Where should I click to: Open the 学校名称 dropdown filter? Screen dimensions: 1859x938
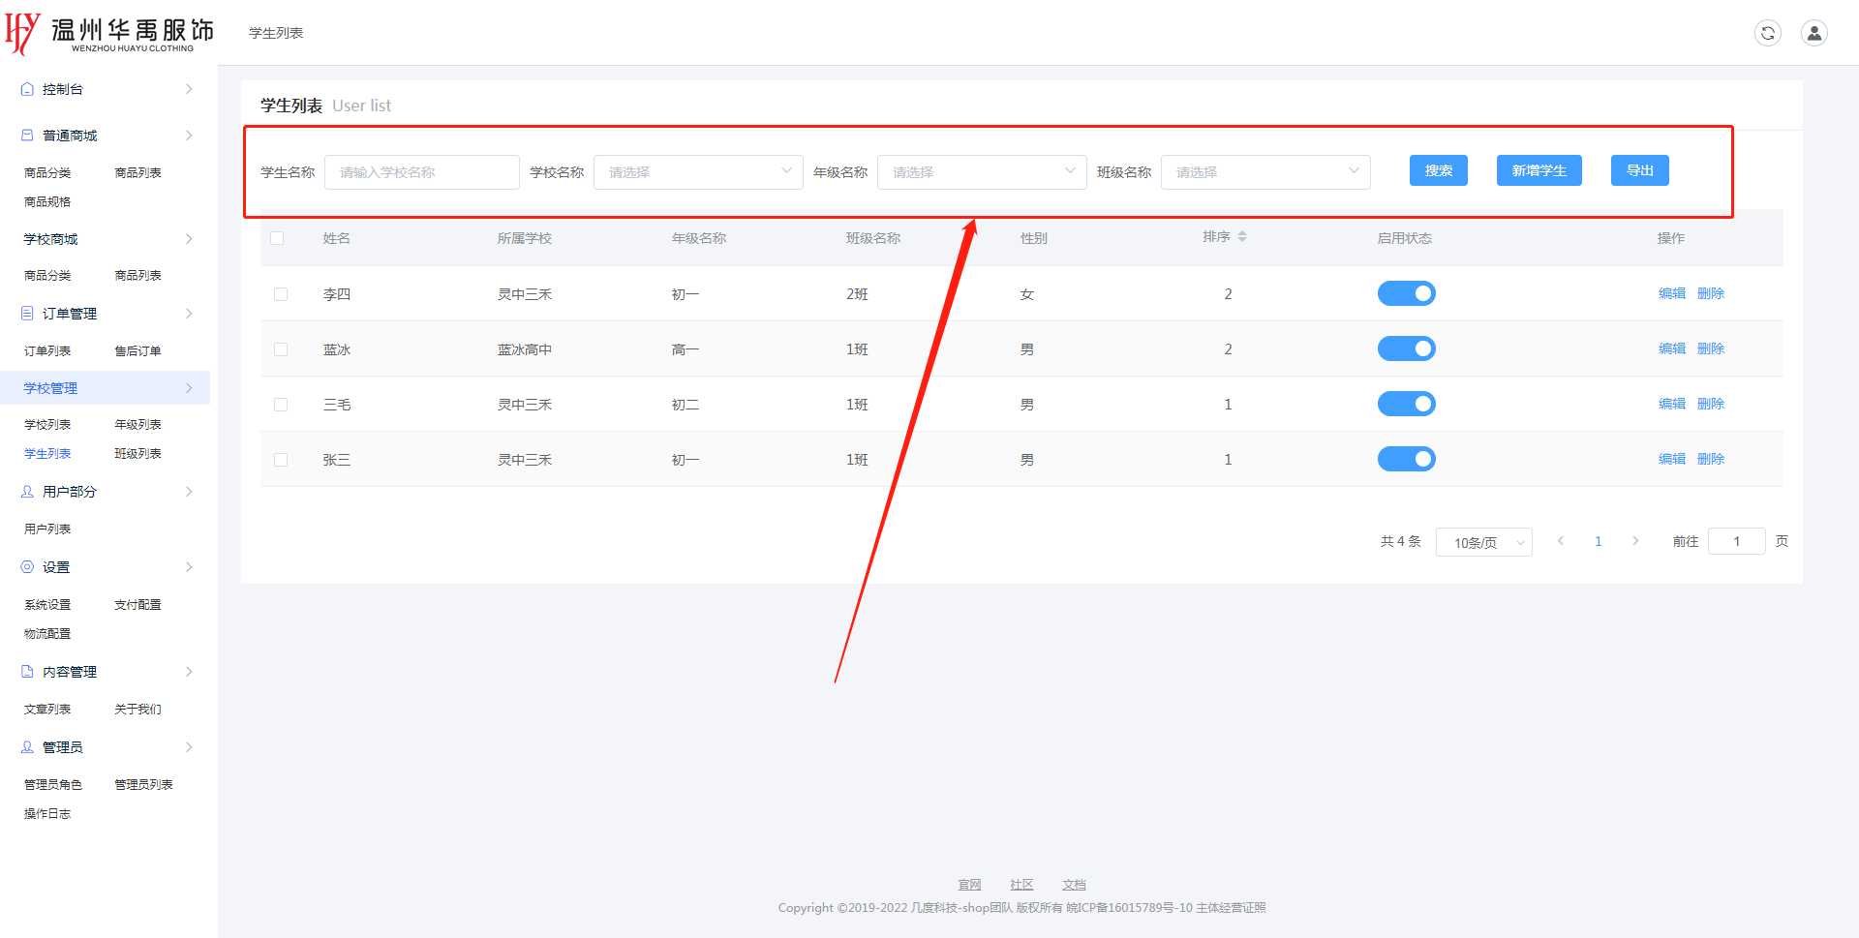pos(697,172)
